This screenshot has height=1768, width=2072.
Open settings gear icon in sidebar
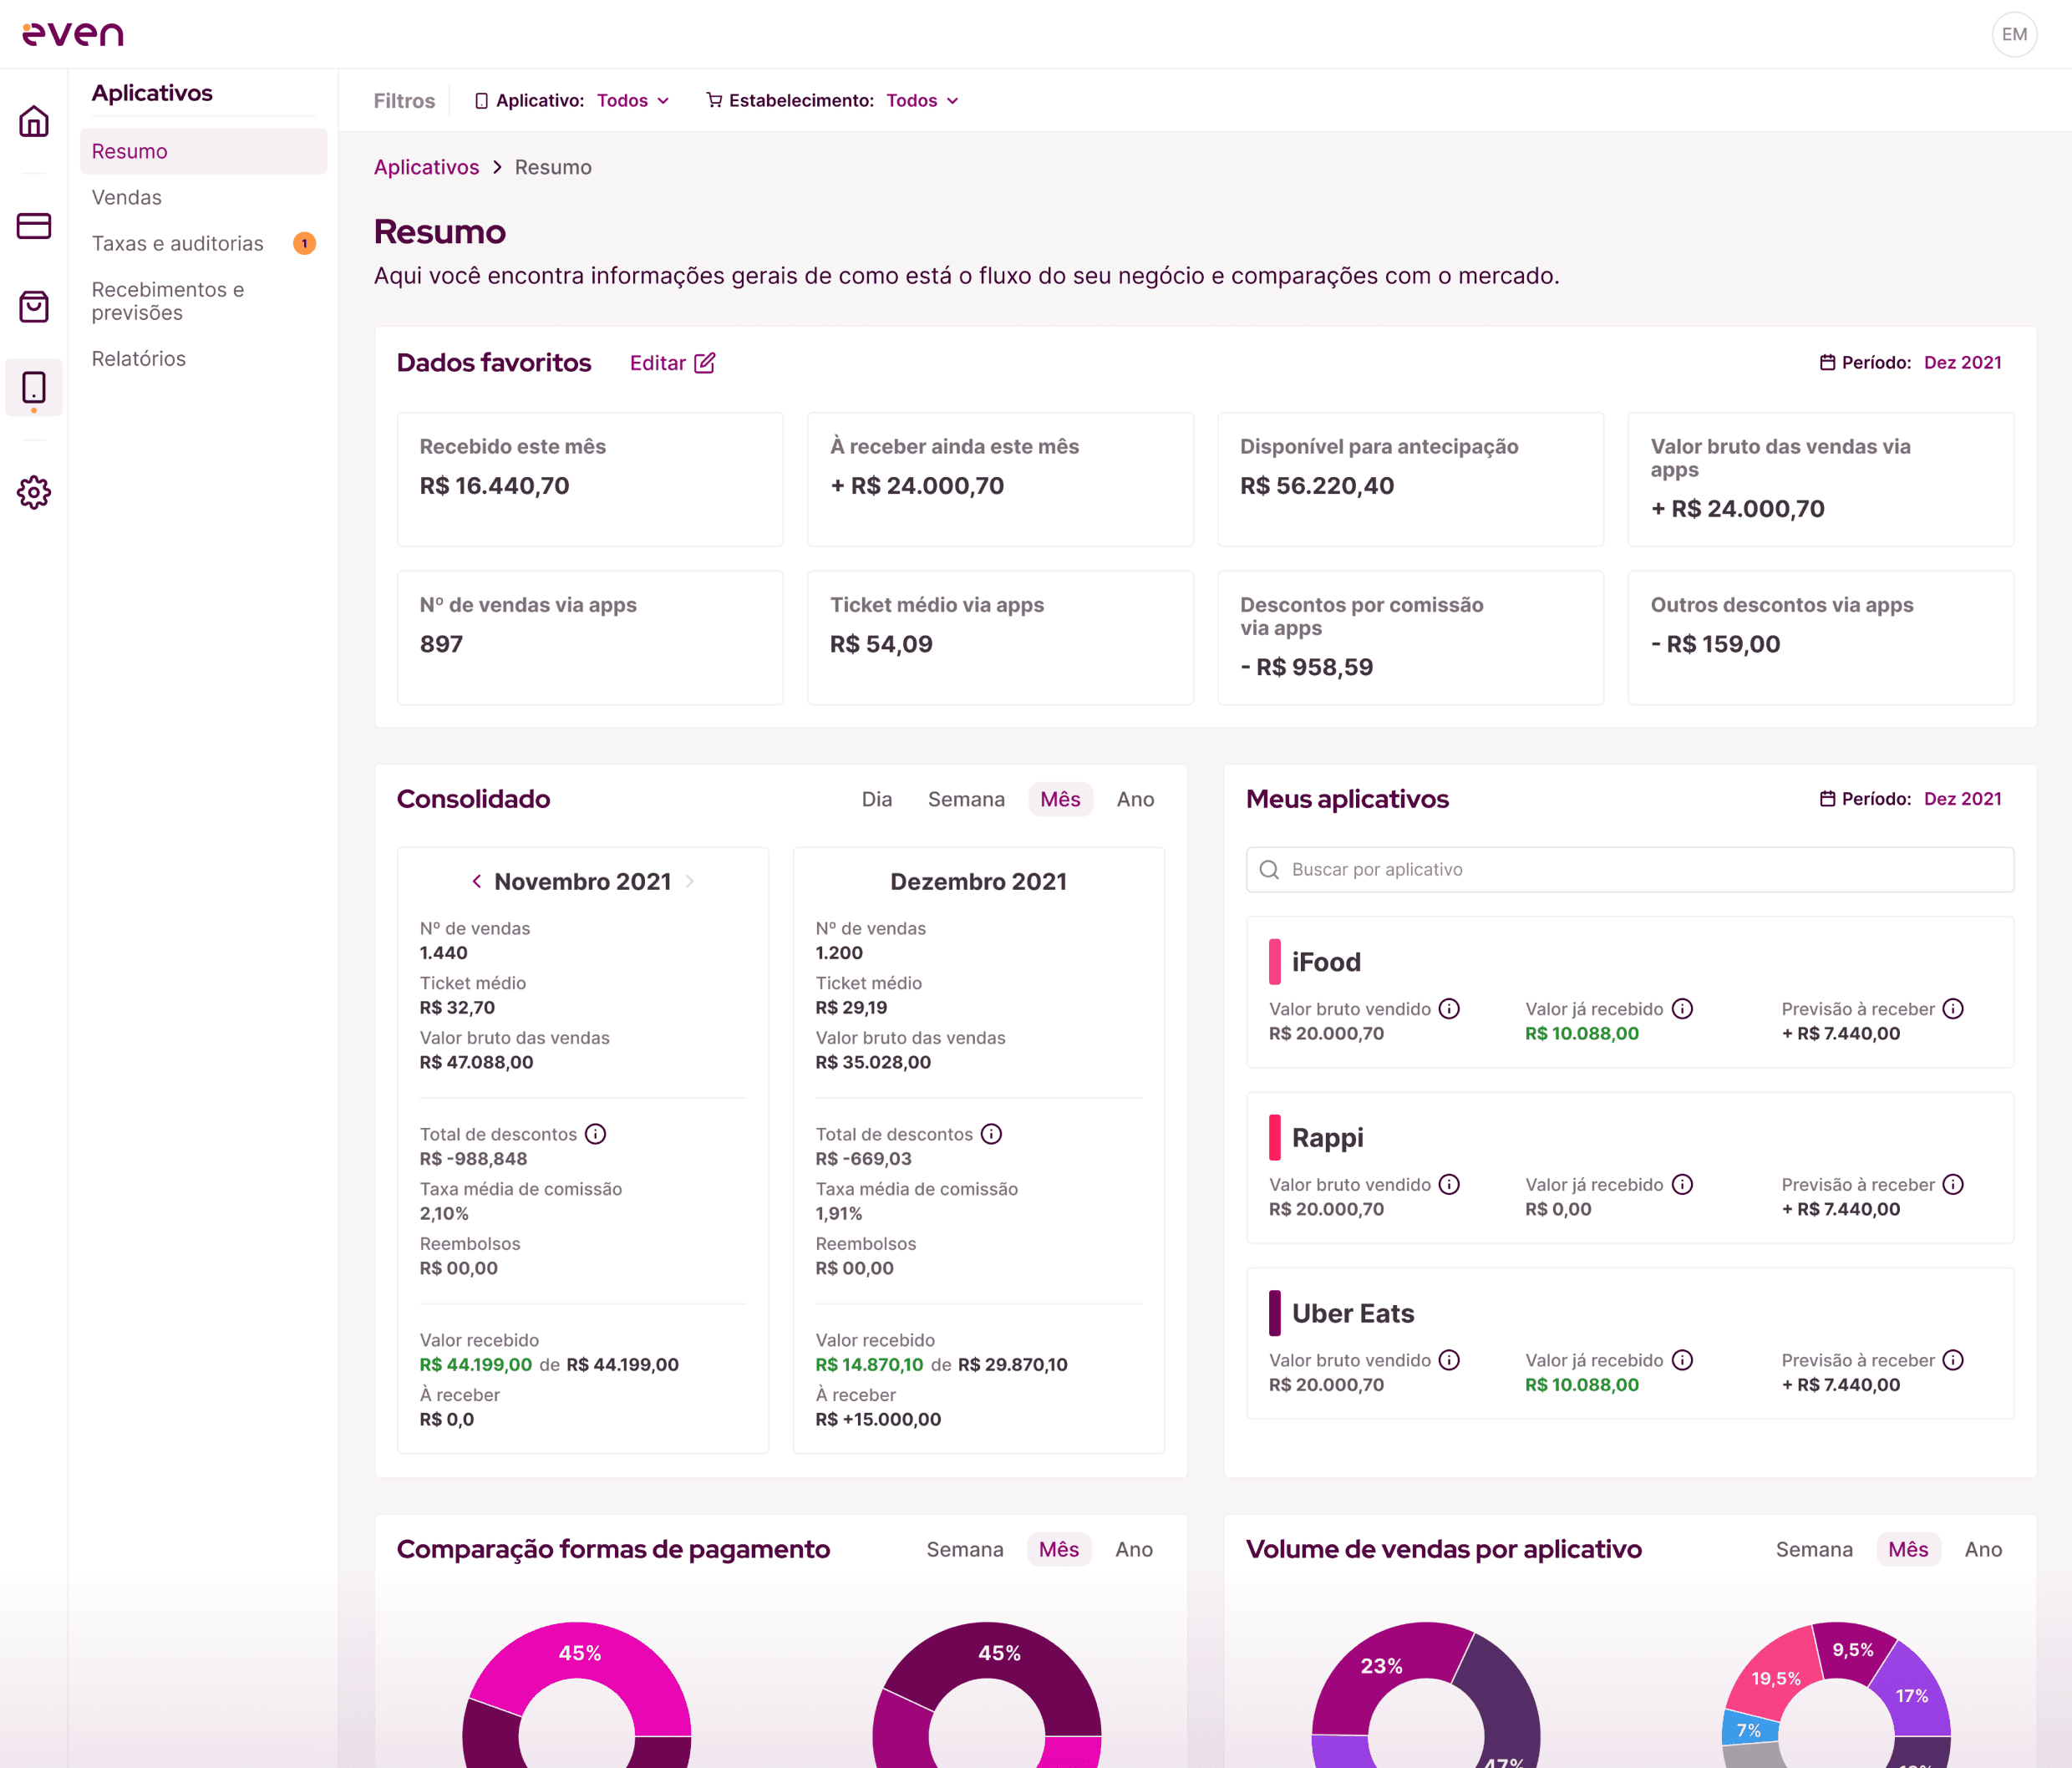pyautogui.click(x=34, y=492)
